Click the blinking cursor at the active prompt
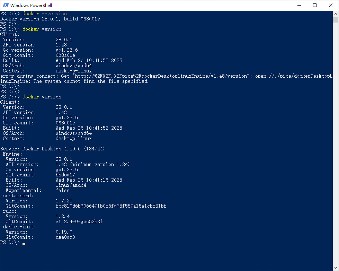This screenshot has width=339, height=271. [24, 244]
